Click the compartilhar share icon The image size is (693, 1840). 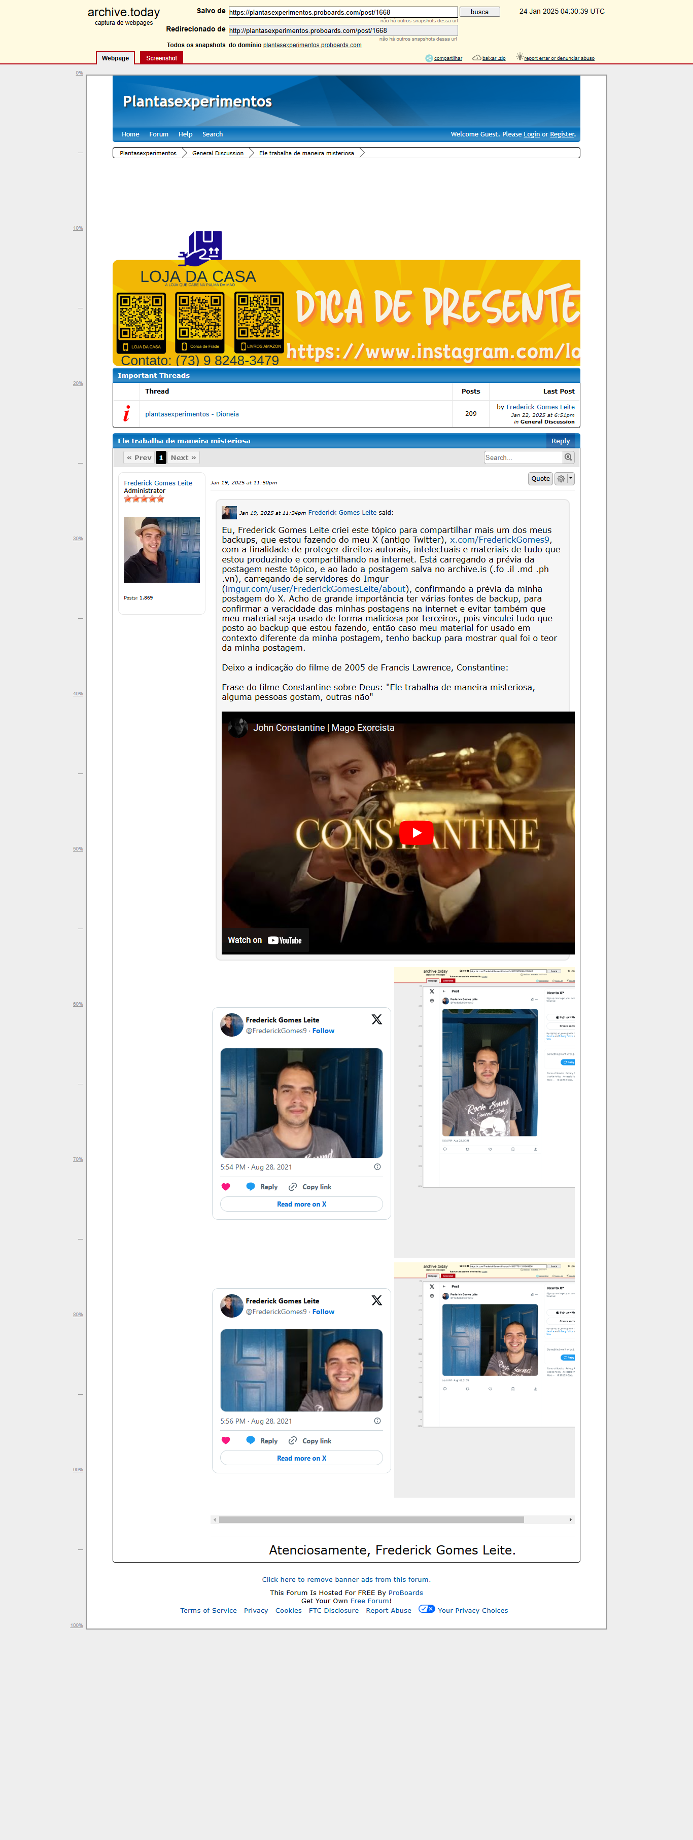tap(429, 58)
